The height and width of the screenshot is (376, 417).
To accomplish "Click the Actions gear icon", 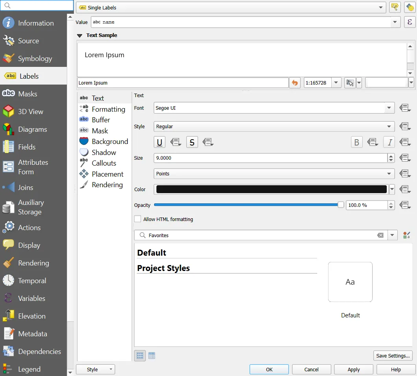I will pyautogui.click(x=8, y=227).
